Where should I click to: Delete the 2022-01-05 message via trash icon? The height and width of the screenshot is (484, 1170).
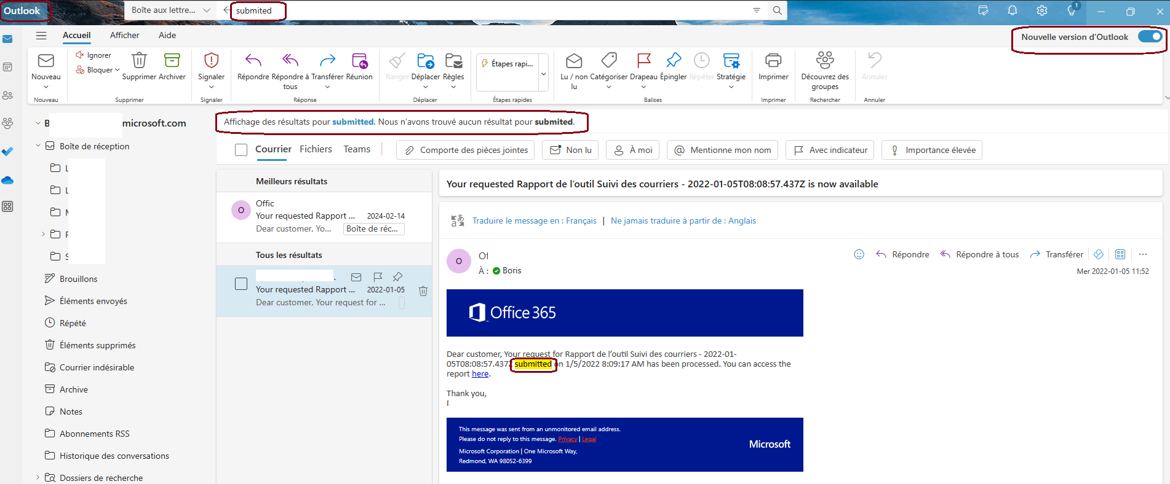click(423, 291)
